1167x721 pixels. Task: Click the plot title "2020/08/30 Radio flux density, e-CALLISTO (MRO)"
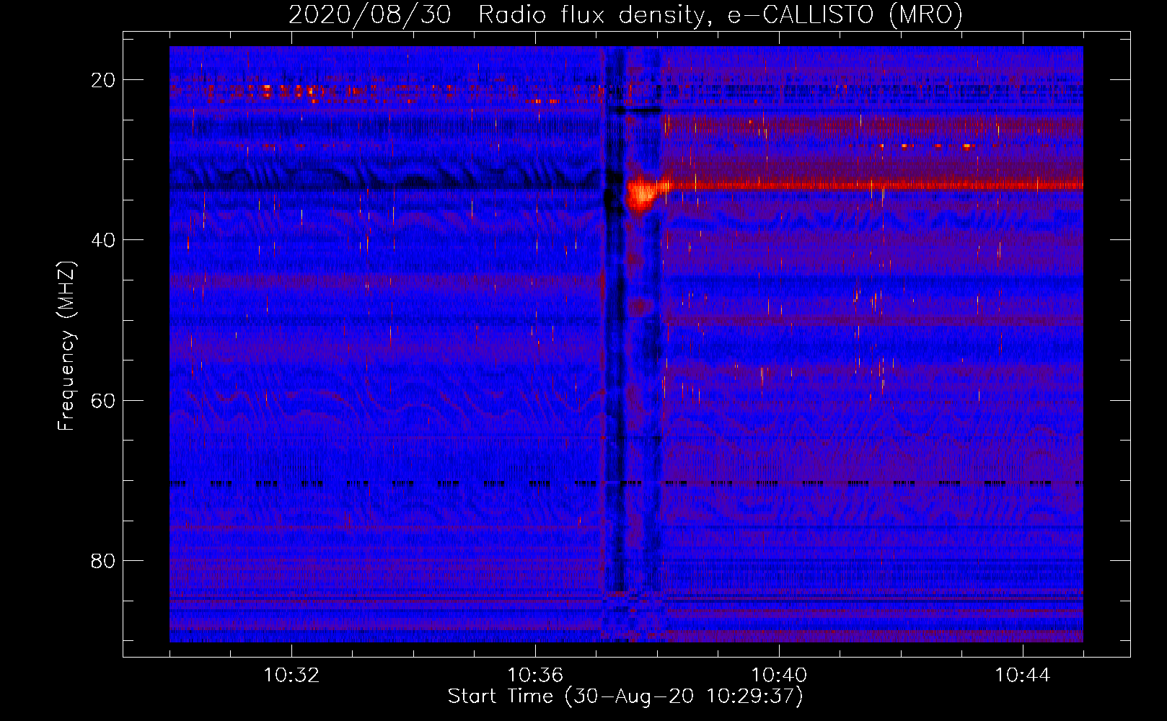point(625,14)
